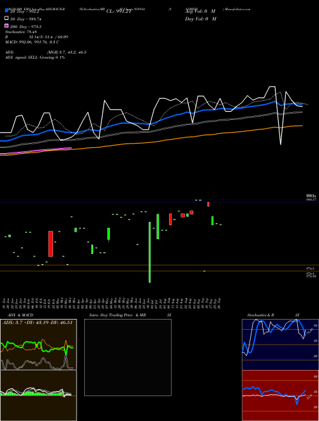Click the ADX indicator chart panel
Screen dimensions: 319x421
click(38, 344)
